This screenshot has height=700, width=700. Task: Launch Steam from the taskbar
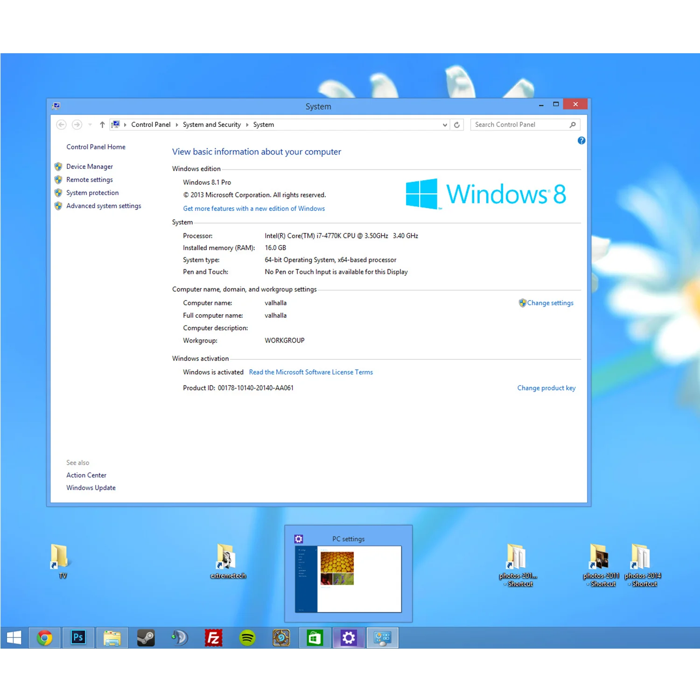[146, 638]
